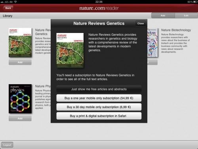This screenshot has height=149, width=198.
Task: Tap the Nature Biotechnology description text
Action: [175, 43]
